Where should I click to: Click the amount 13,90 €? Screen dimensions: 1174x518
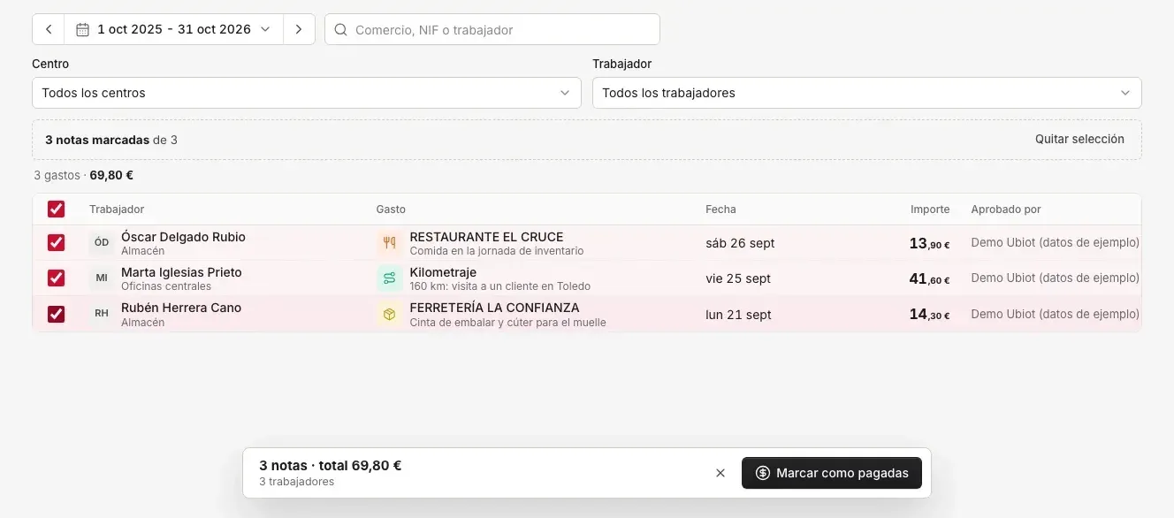(929, 243)
